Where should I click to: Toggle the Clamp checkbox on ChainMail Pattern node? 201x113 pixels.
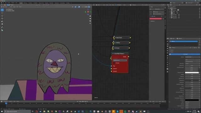coord(114,63)
